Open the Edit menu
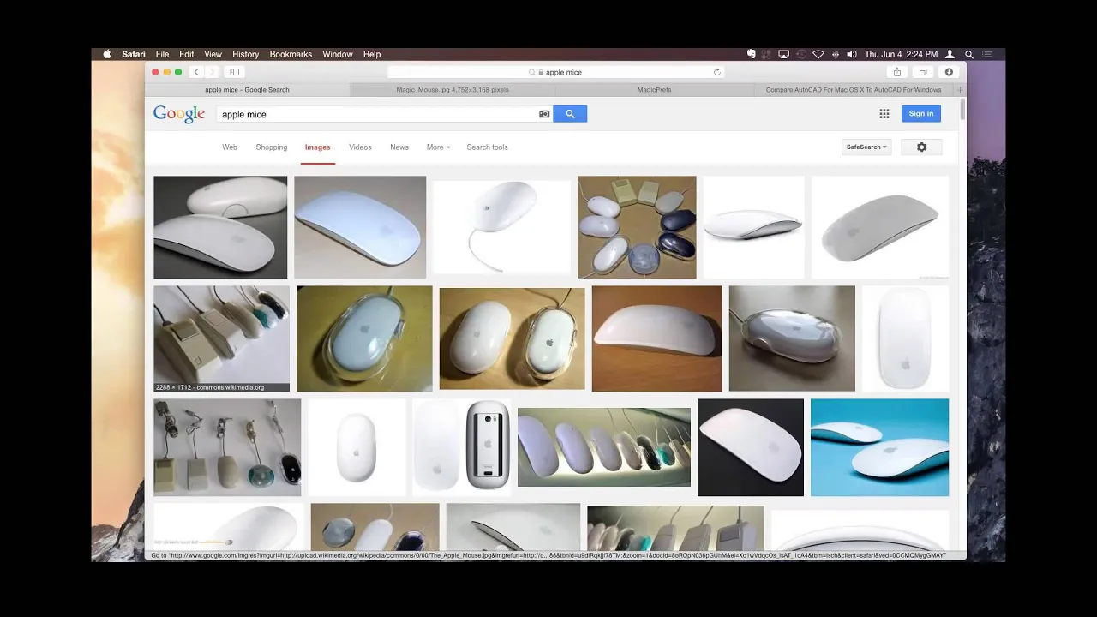The width and height of the screenshot is (1097, 617). [x=187, y=54]
